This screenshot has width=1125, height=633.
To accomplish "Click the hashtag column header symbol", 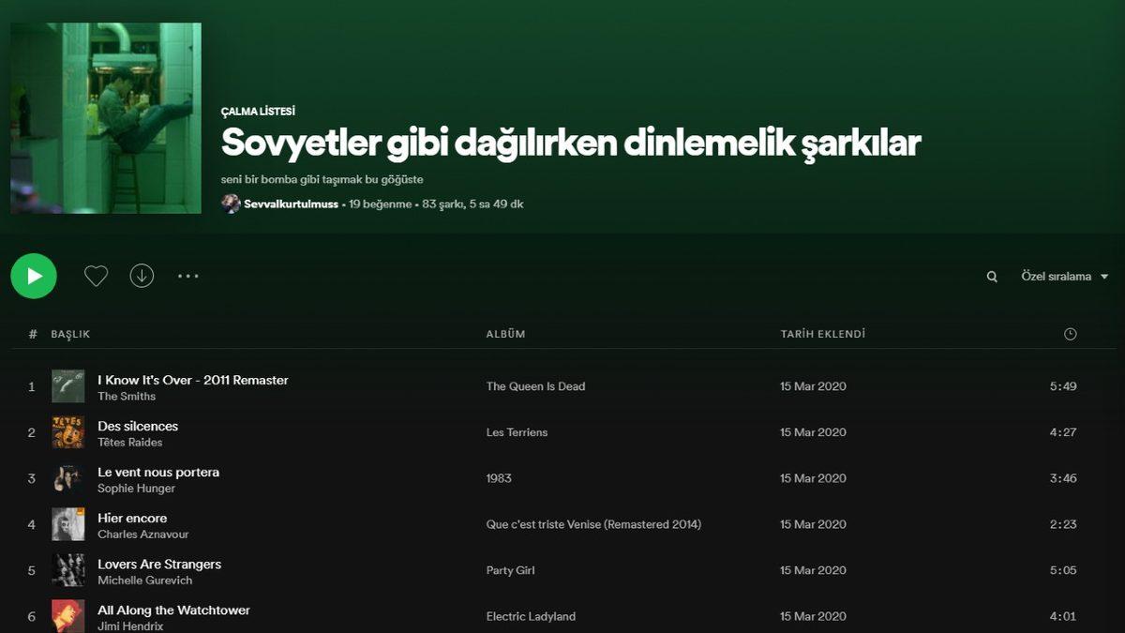I will [31, 333].
